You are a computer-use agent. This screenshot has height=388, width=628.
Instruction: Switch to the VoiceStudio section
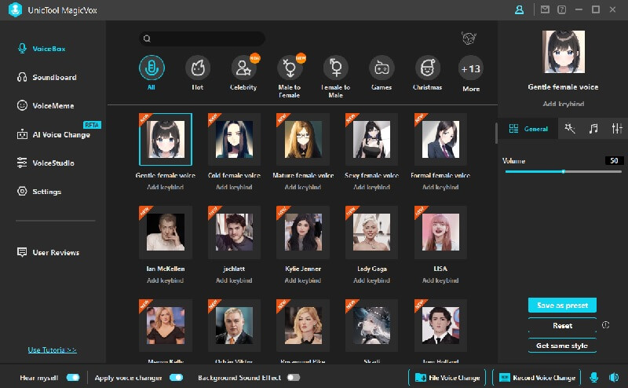click(53, 163)
